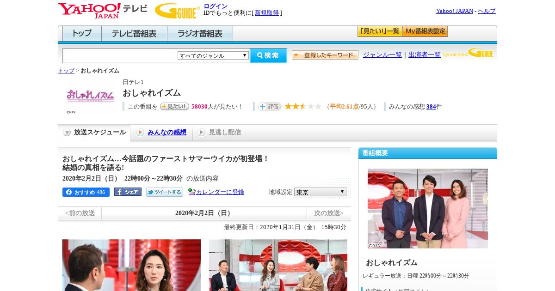
Task: Switch to the トップ tab
Action: point(82,33)
